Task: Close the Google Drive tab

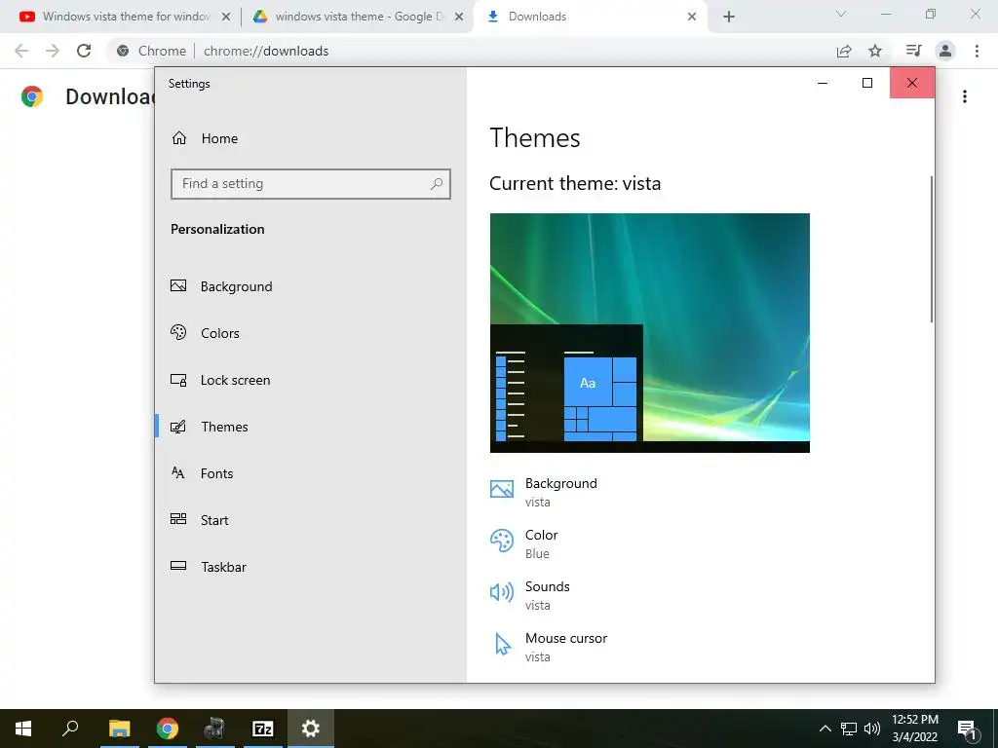Action: pyautogui.click(x=459, y=17)
